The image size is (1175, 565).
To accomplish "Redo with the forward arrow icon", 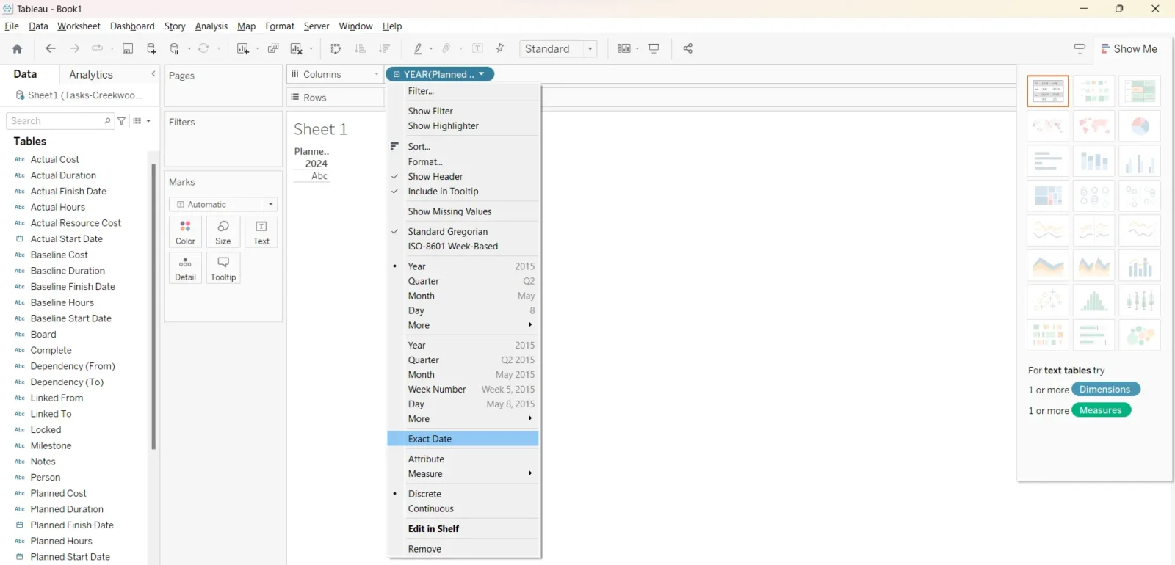I will click(x=74, y=49).
